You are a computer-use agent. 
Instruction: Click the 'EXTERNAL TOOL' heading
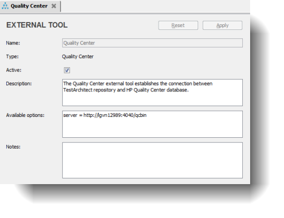coord(37,25)
